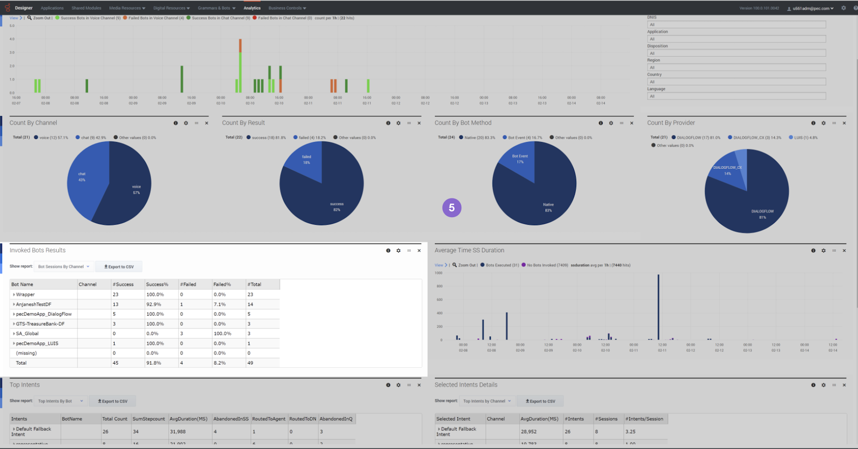
Task: Open info icon on Top Intents panel
Action: point(388,385)
